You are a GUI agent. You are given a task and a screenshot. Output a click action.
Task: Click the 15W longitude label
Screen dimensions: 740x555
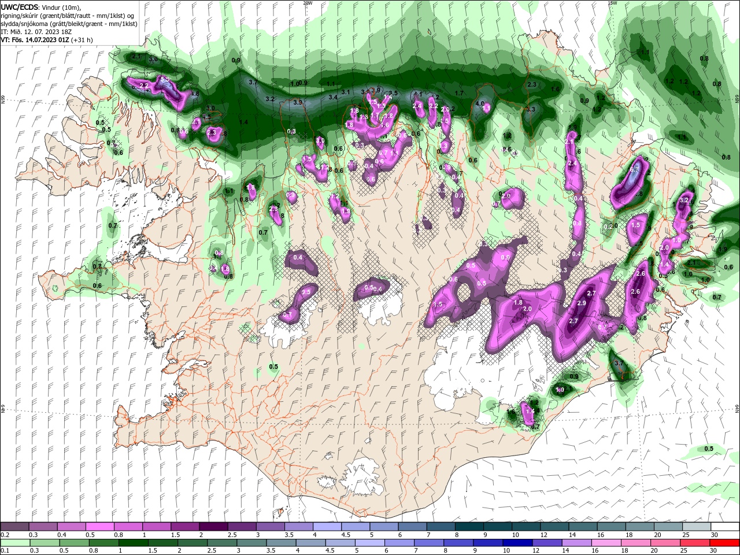click(612, 2)
